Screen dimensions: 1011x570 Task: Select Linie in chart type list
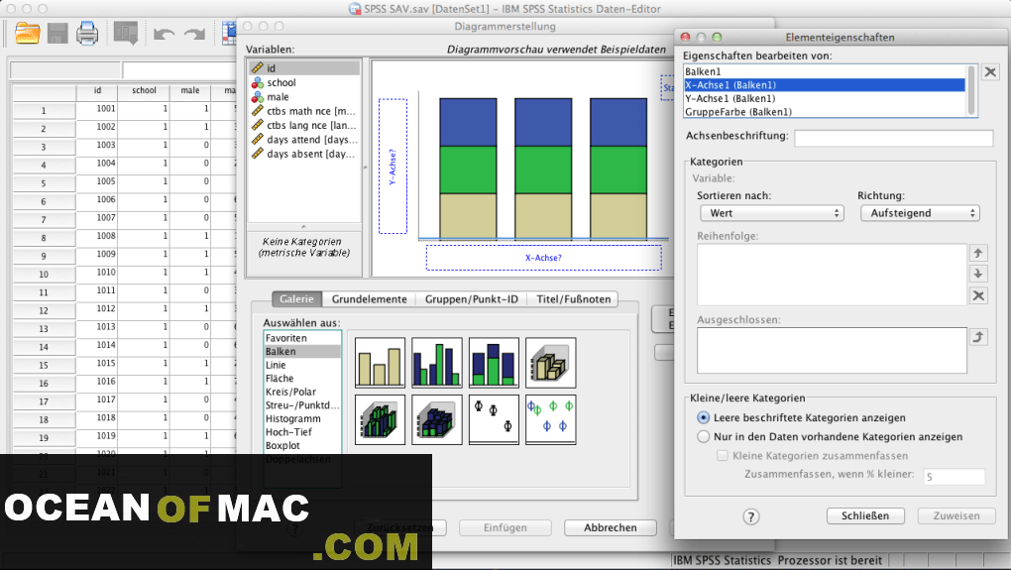point(302,365)
